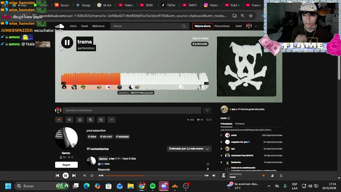Screen dimensions: 341x192
Task: Open the abse hashtag
Action: 92,137
